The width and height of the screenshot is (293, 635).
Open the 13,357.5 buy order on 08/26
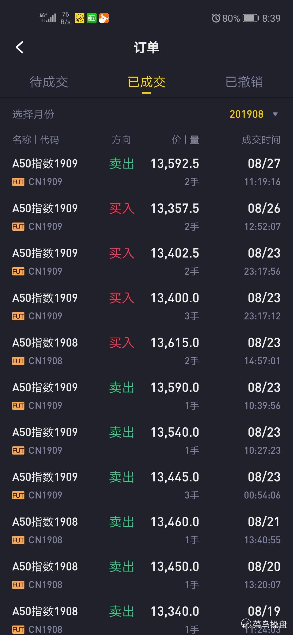tap(146, 217)
